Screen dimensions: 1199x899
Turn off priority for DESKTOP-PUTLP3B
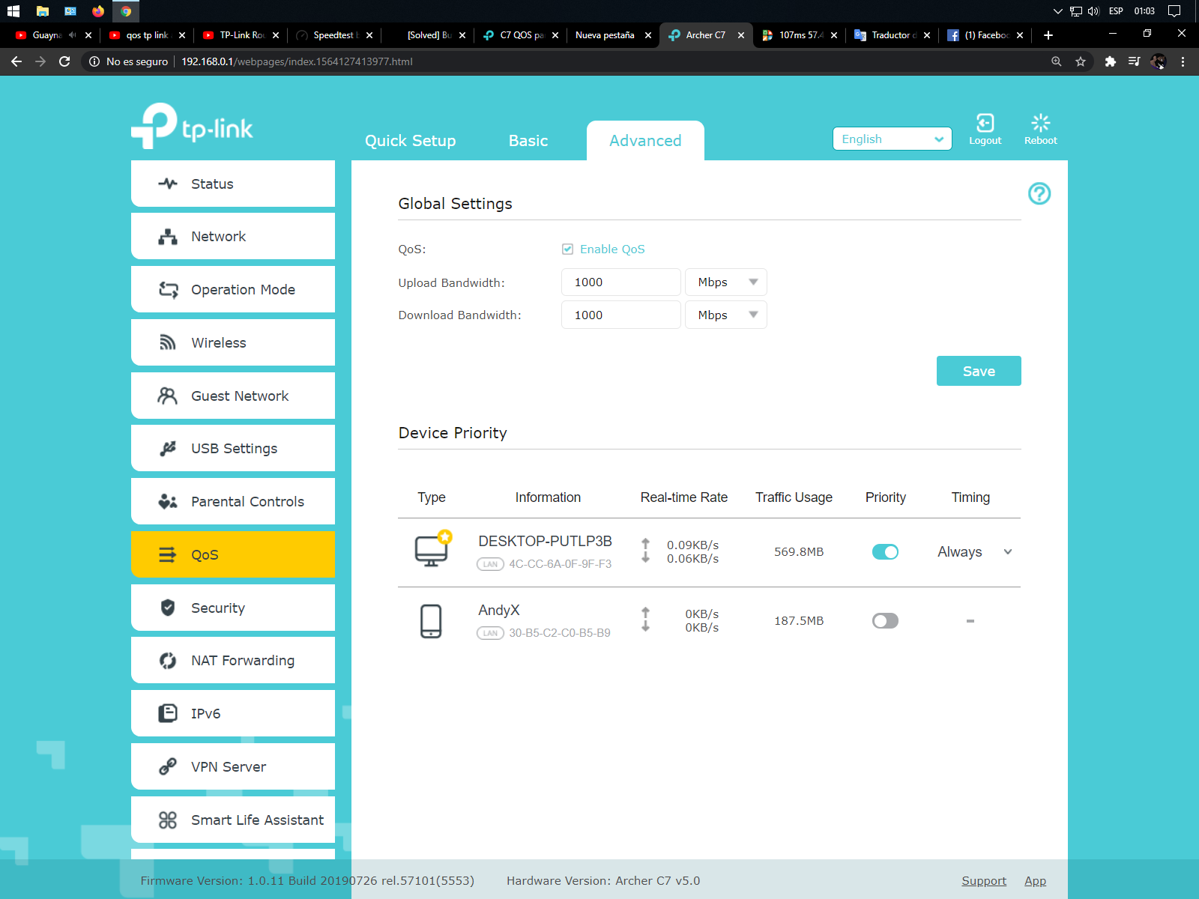(885, 552)
